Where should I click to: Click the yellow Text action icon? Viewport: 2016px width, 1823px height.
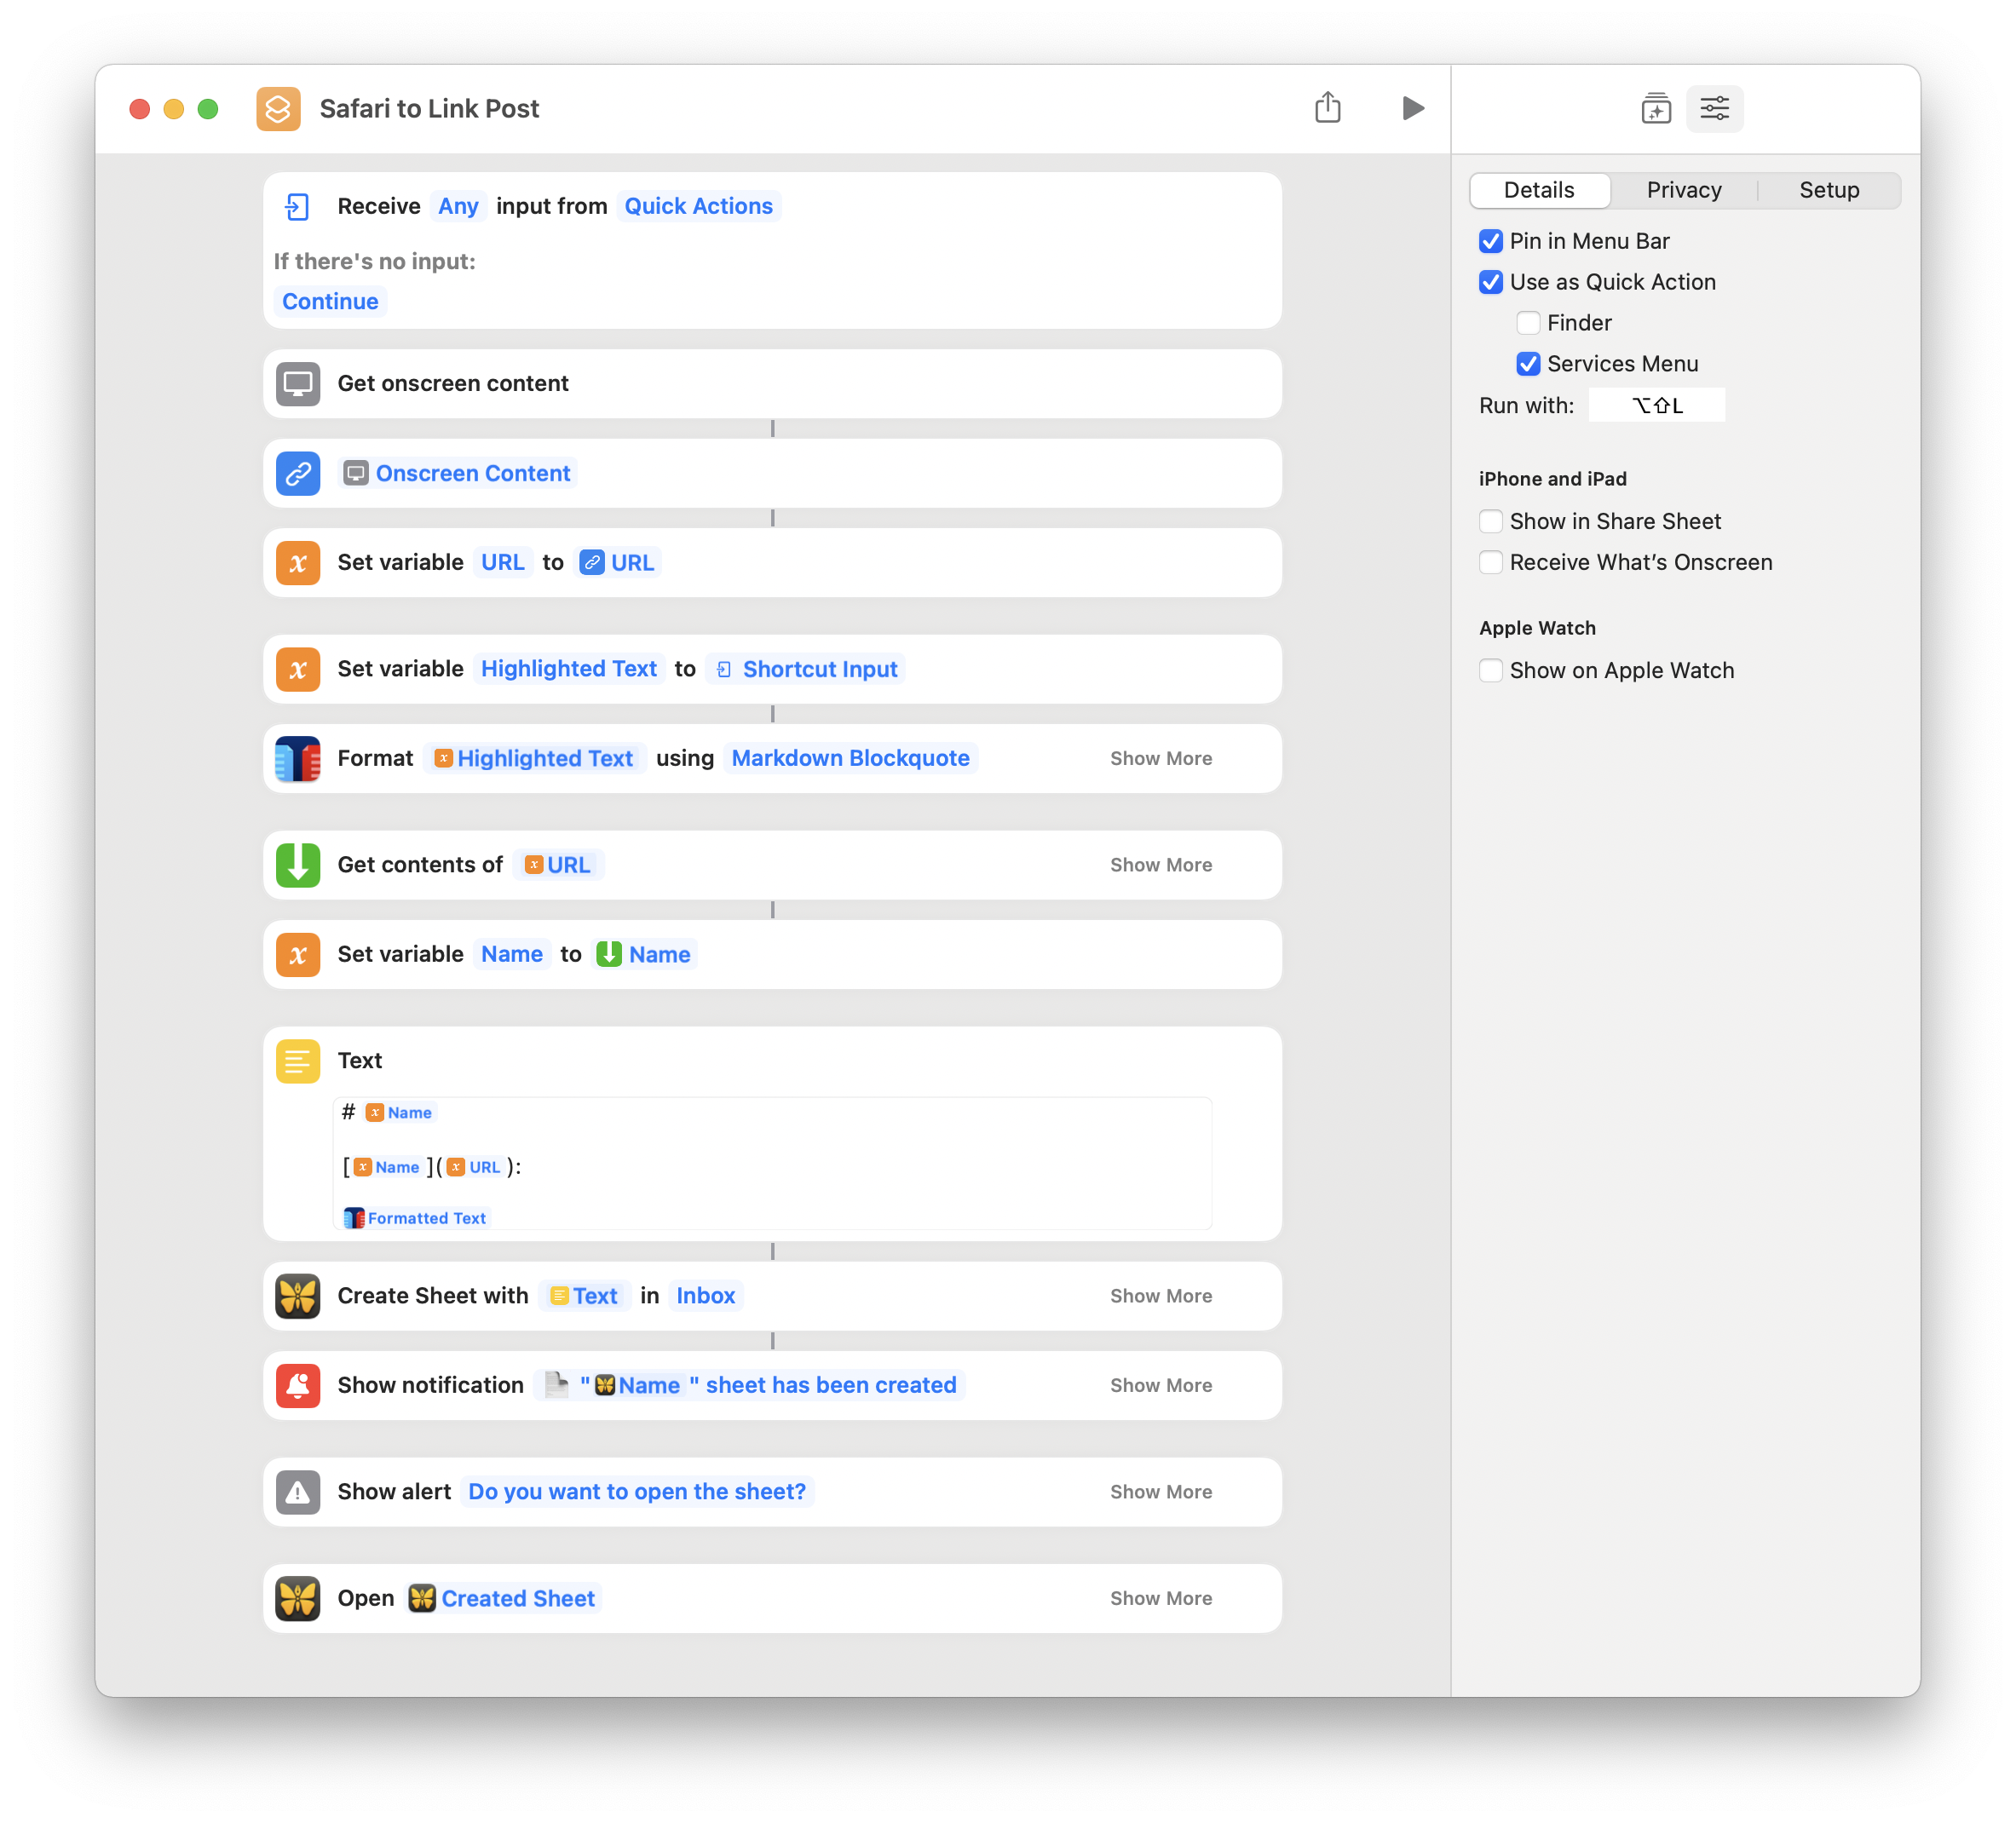pos(298,1061)
